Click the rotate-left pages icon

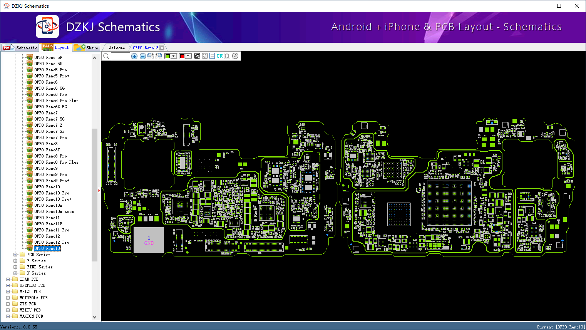pyautogui.click(x=158, y=56)
